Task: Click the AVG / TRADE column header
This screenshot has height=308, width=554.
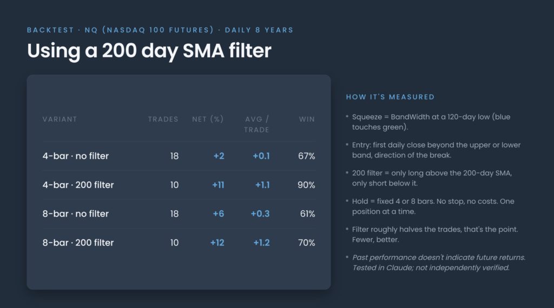Action: coord(256,124)
